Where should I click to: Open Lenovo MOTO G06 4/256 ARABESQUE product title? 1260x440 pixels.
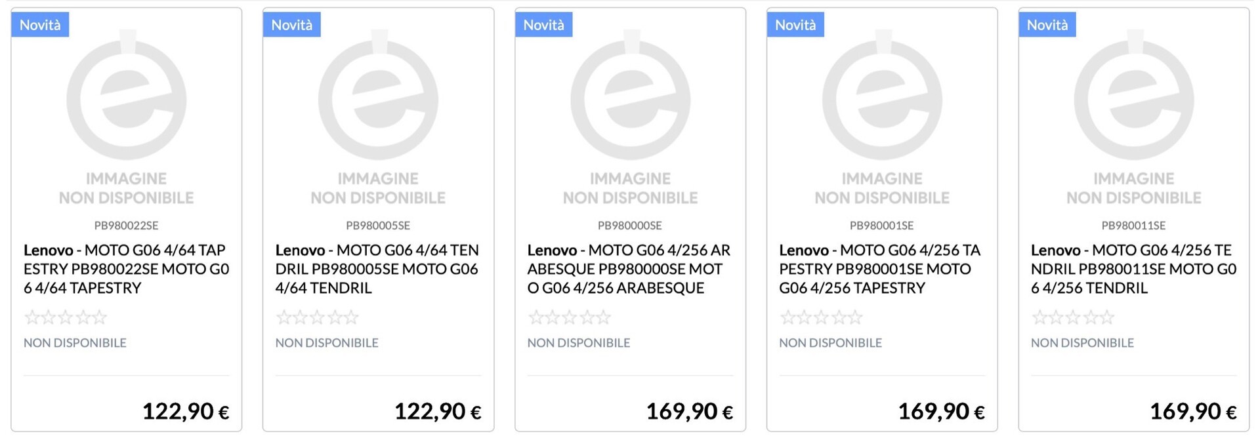pos(629,269)
